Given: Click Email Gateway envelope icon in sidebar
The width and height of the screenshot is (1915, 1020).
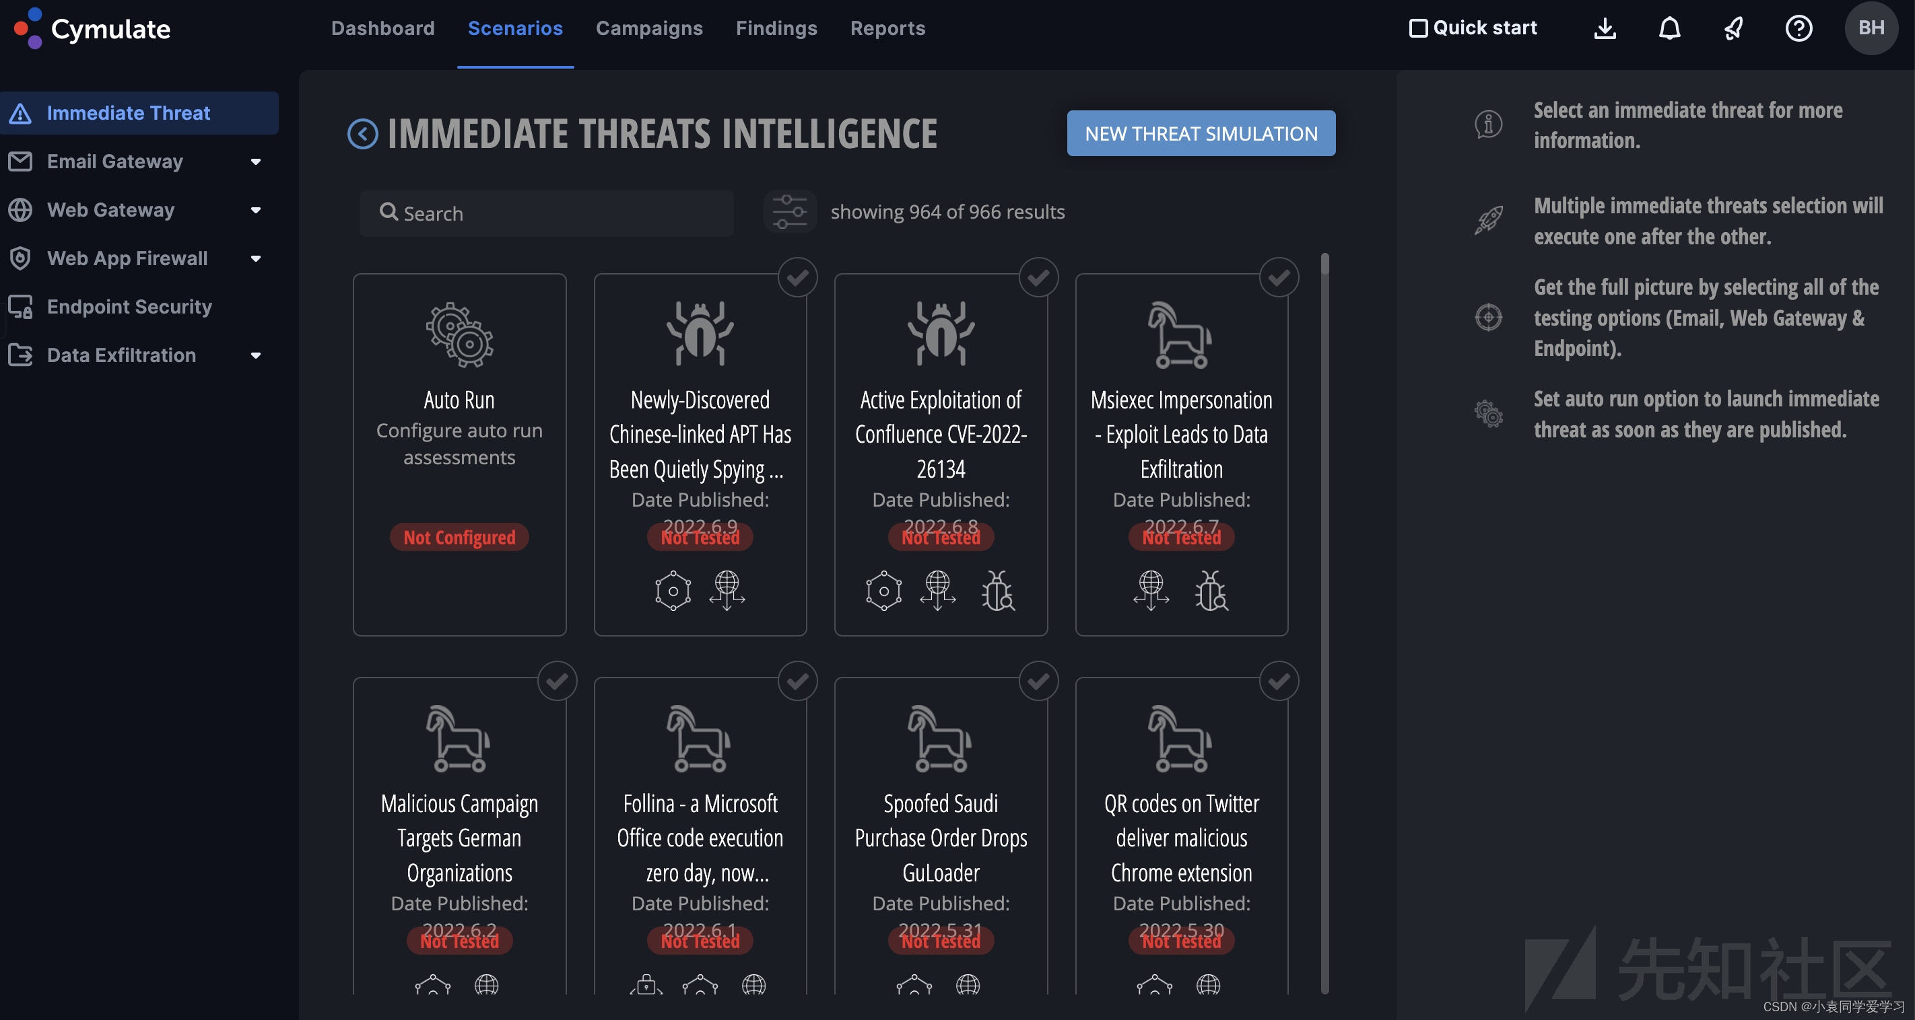Looking at the screenshot, I should pyautogui.click(x=20, y=160).
